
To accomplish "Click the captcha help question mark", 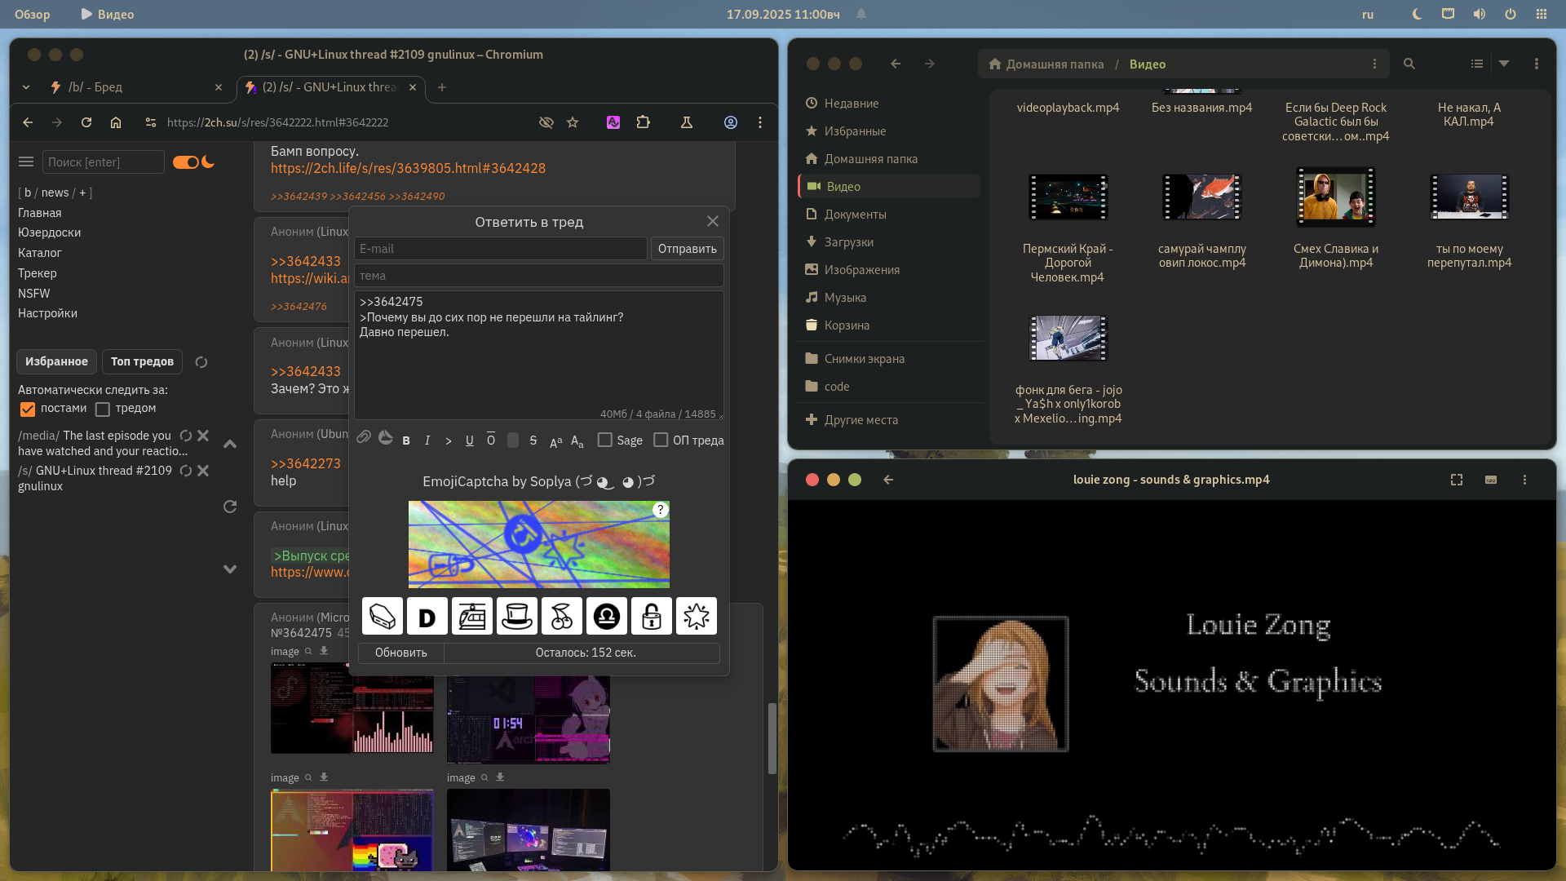I will (660, 510).
